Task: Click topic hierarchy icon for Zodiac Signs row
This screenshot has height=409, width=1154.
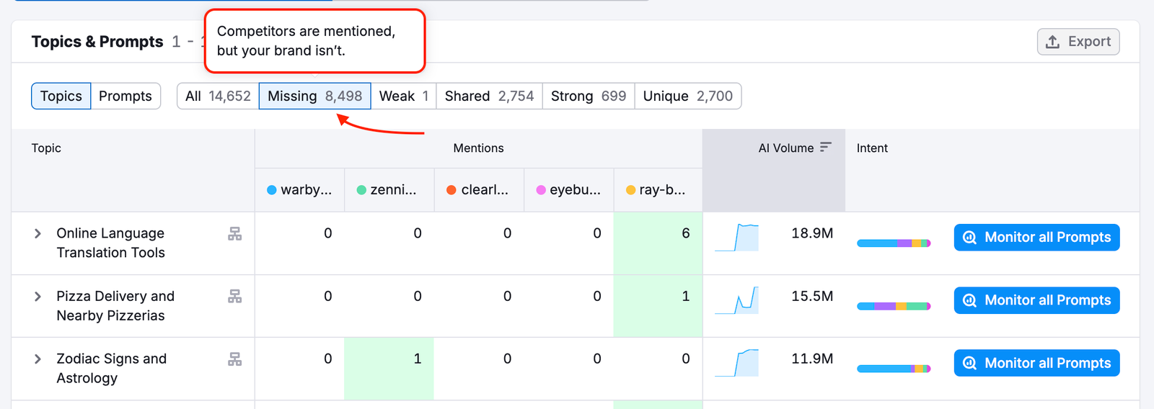Action: [x=234, y=359]
